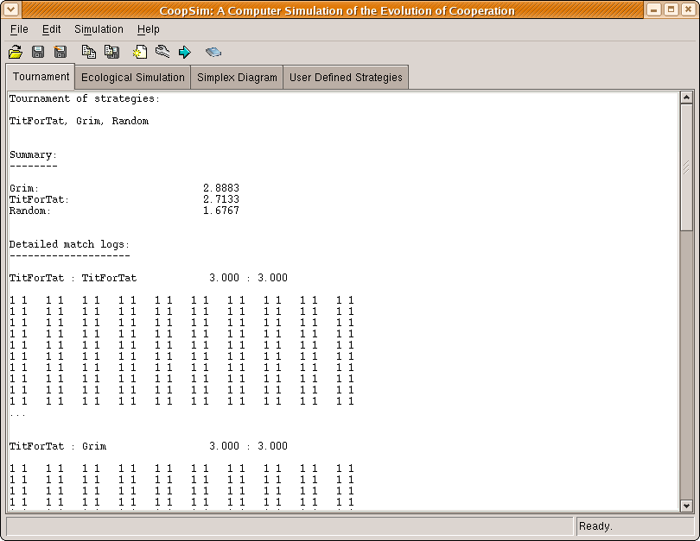
Task: Click the cyan right-arrow toolbar icon
Action: (x=184, y=52)
